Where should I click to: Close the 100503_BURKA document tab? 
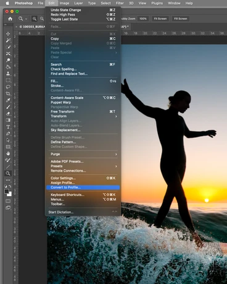(x=16, y=27)
